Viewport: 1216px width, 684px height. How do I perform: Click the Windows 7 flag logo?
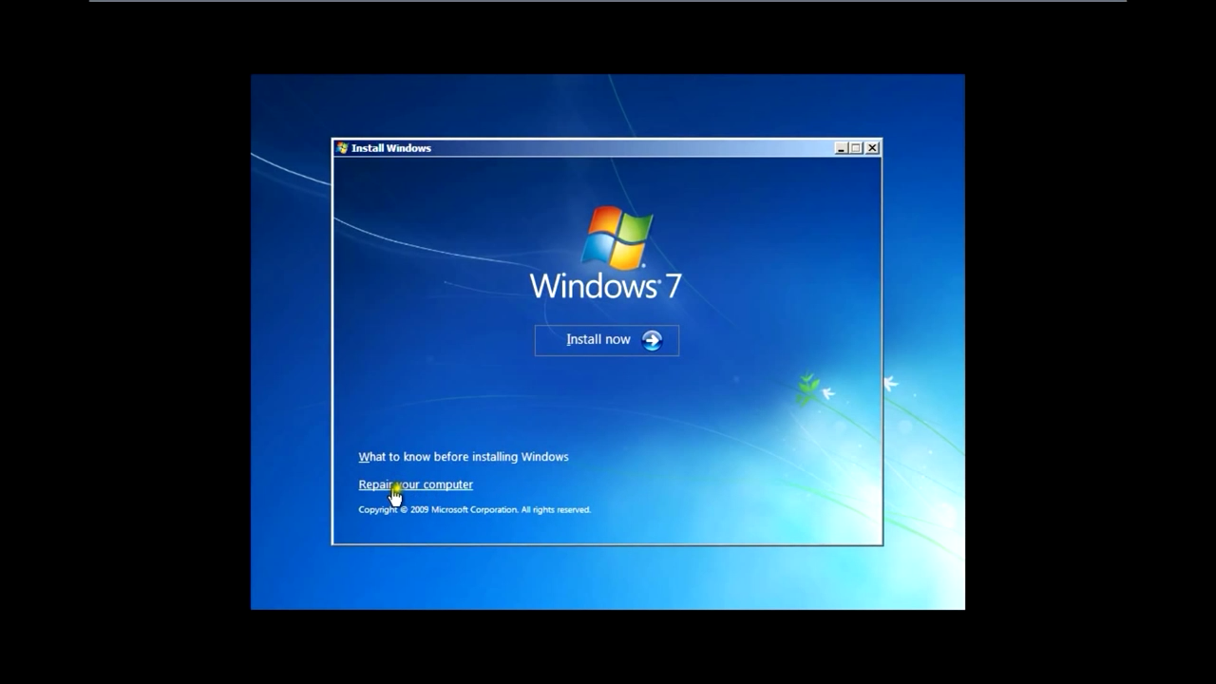point(617,237)
